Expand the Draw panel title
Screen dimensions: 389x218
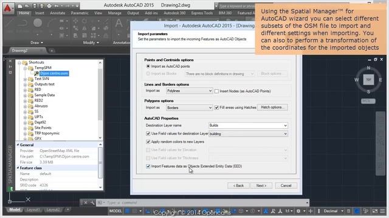click(36, 42)
